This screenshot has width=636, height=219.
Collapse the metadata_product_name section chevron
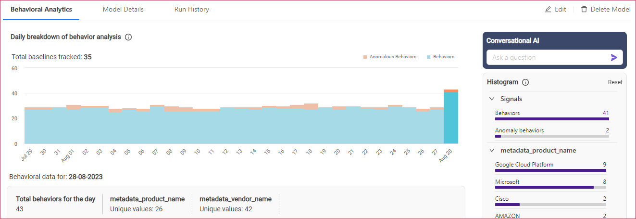click(492, 150)
